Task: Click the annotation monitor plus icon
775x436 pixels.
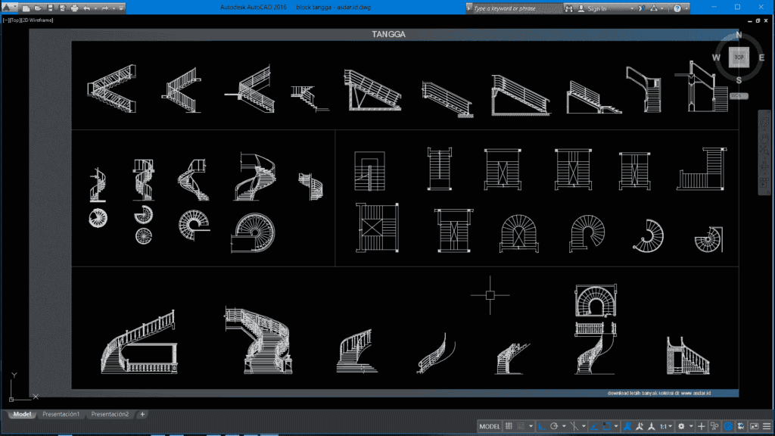Action: click(x=702, y=426)
